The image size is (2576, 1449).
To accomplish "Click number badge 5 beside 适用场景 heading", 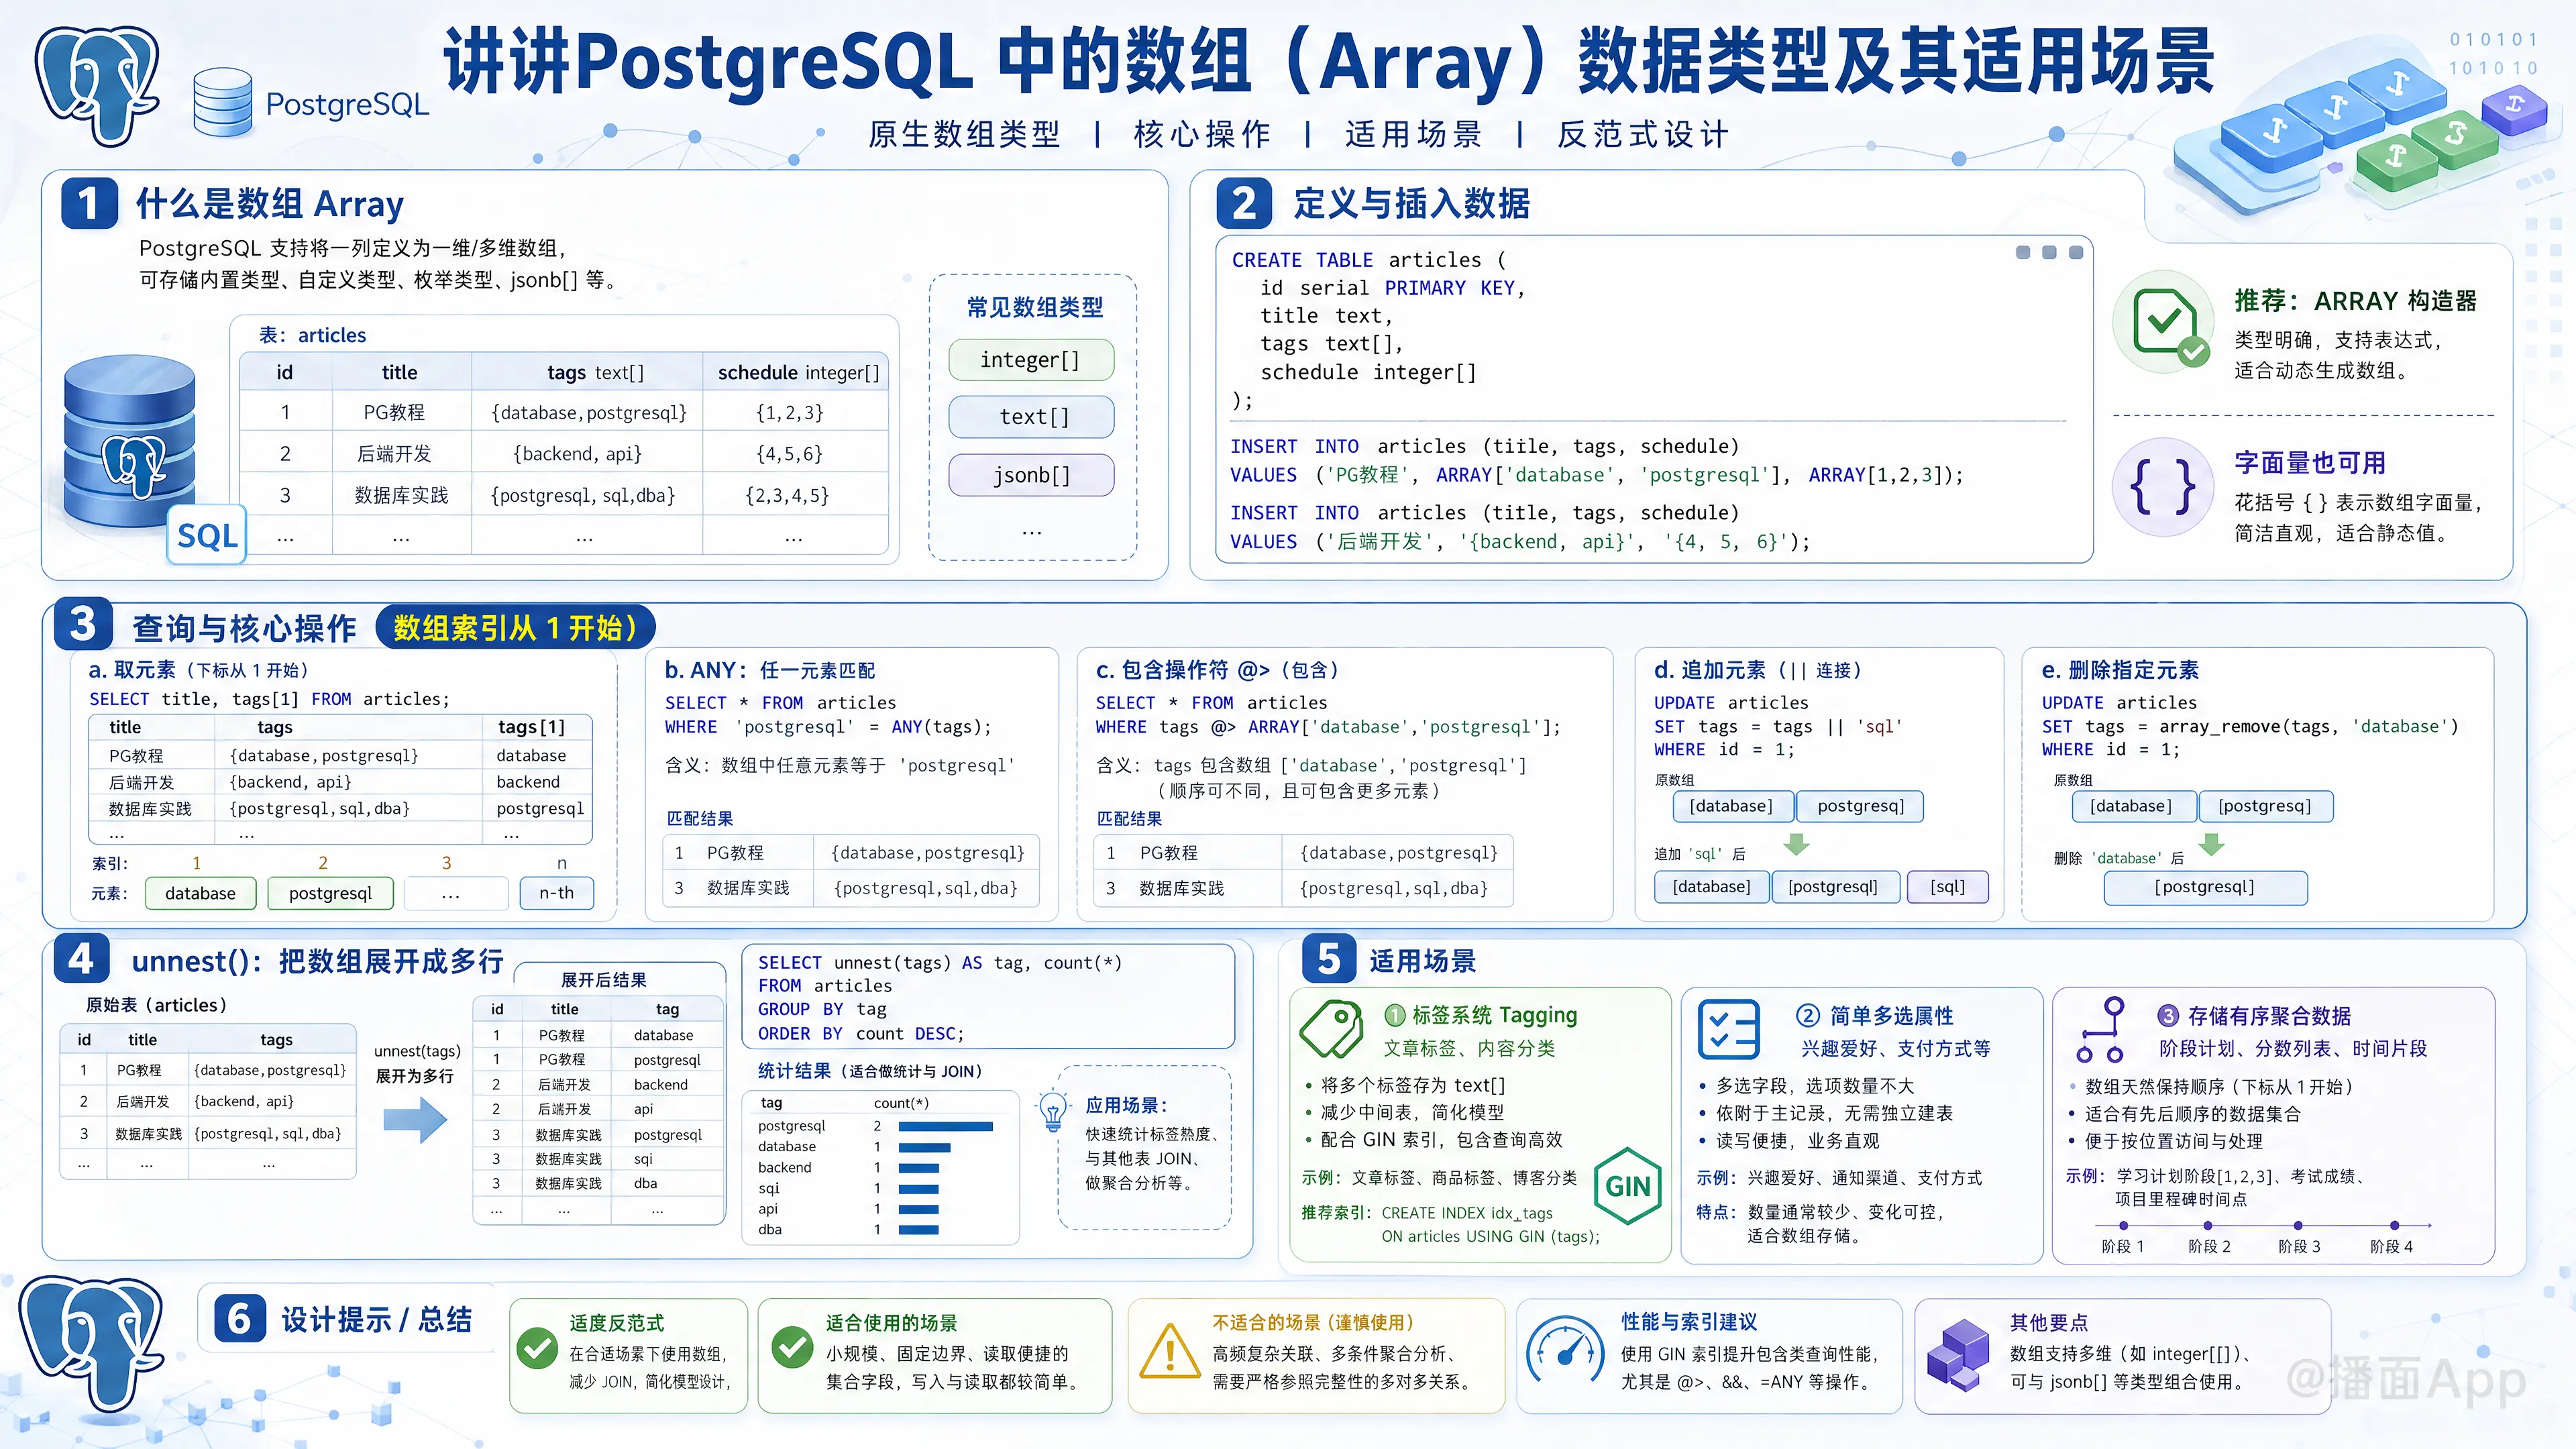I will (1329, 959).
